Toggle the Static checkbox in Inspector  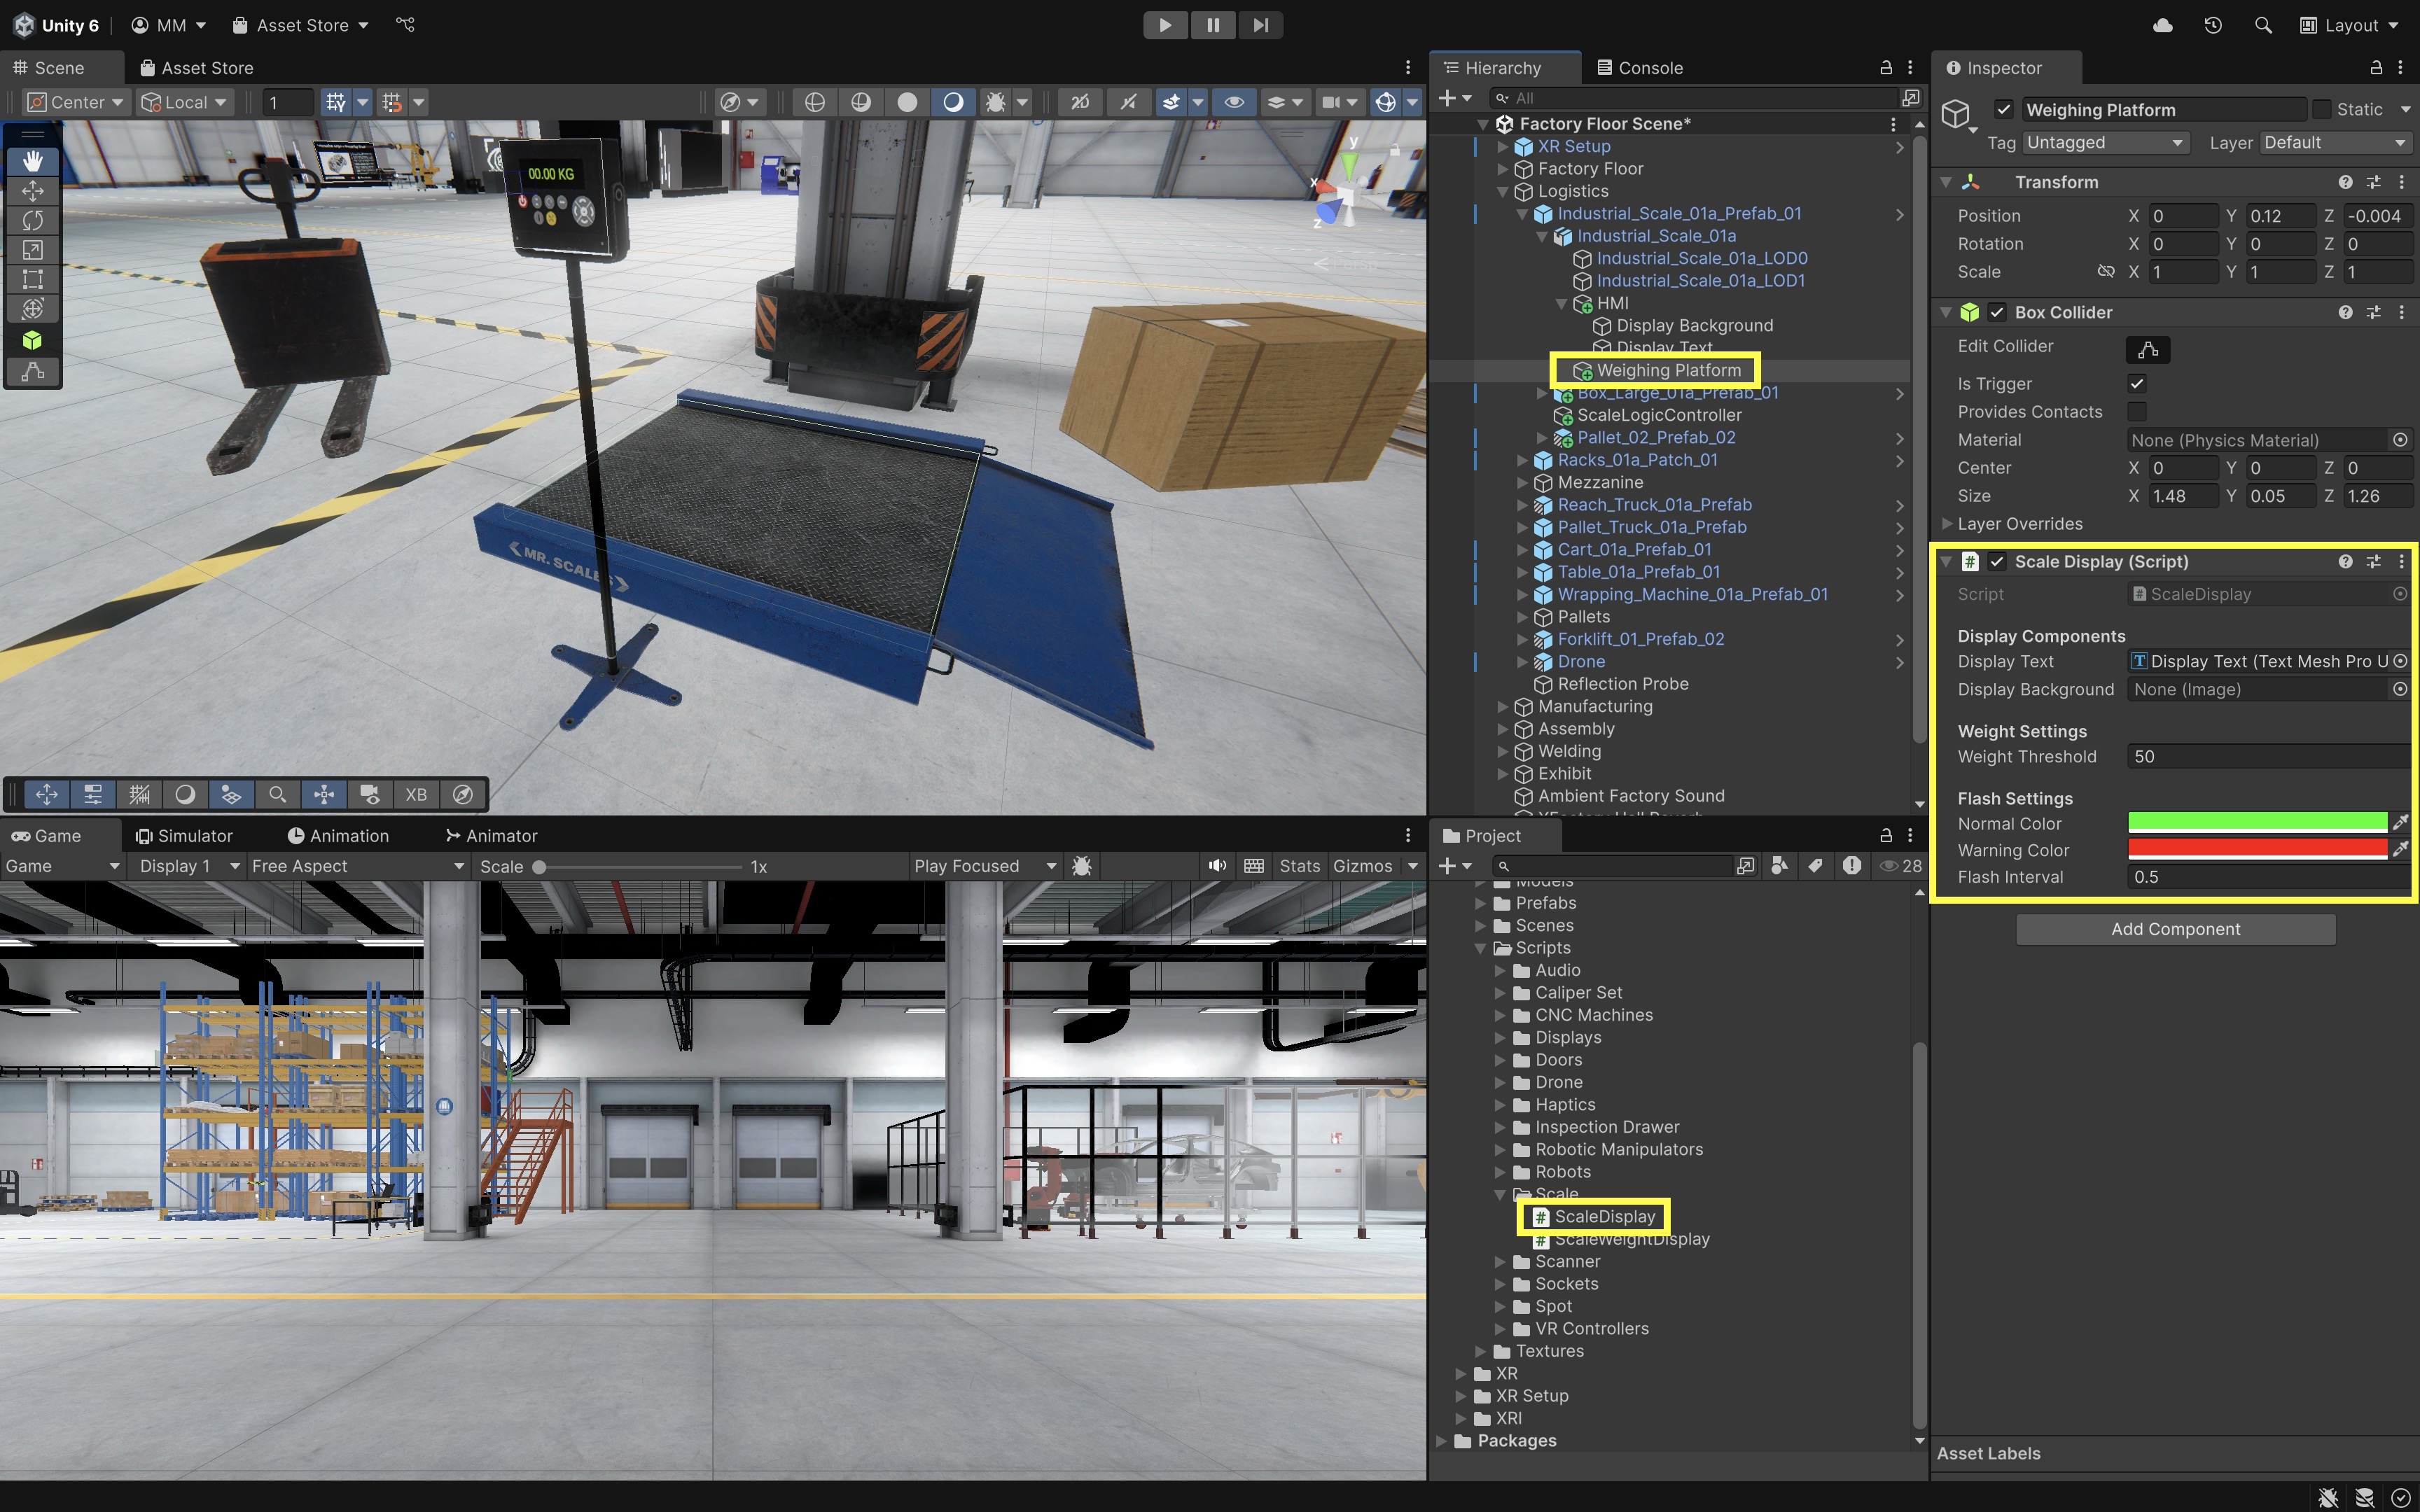click(x=2322, y=109)
